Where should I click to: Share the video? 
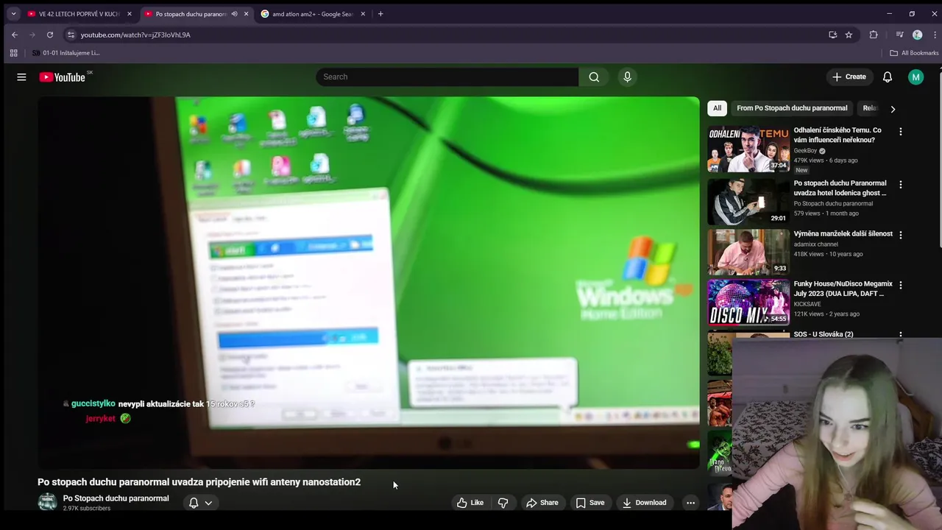coord(542,503)
